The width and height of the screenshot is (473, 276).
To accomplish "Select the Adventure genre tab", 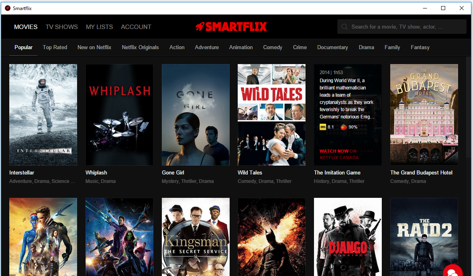I will pos(207,47).
